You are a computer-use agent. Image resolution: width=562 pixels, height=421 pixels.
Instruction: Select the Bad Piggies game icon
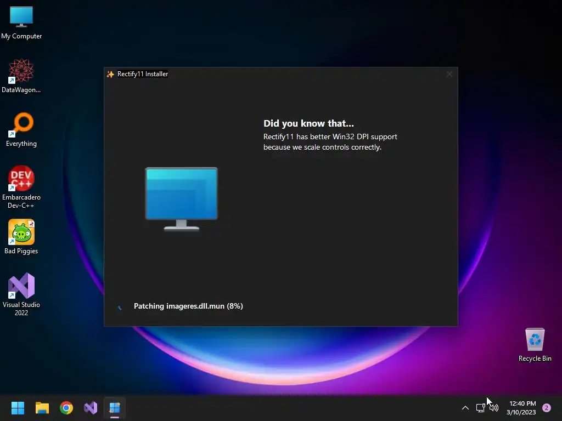point(21,237)
